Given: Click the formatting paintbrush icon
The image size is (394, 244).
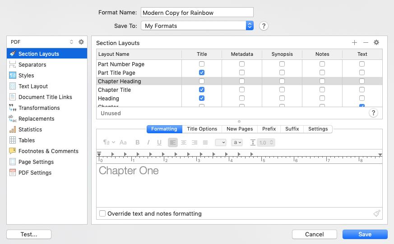Looking at the screenshot, I should pos(377,213).
